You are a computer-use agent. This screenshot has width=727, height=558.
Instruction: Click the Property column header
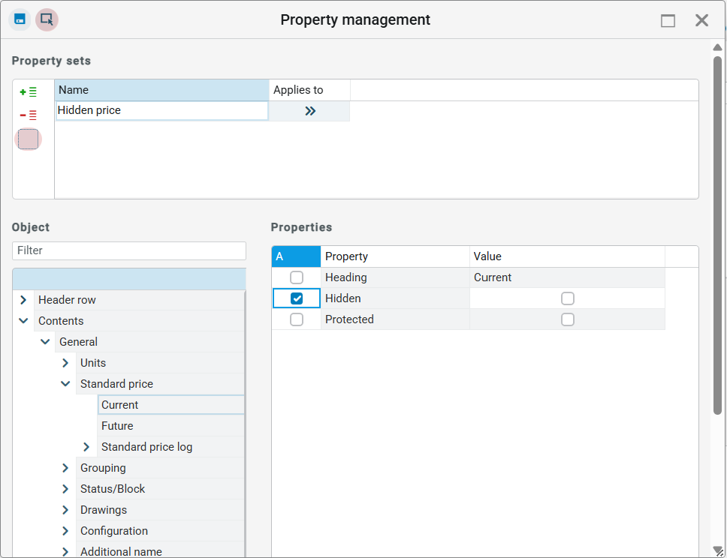point(395,256)
